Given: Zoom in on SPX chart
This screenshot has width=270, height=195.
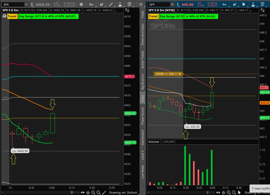Looking at the screenshot, I should (93, 192).
